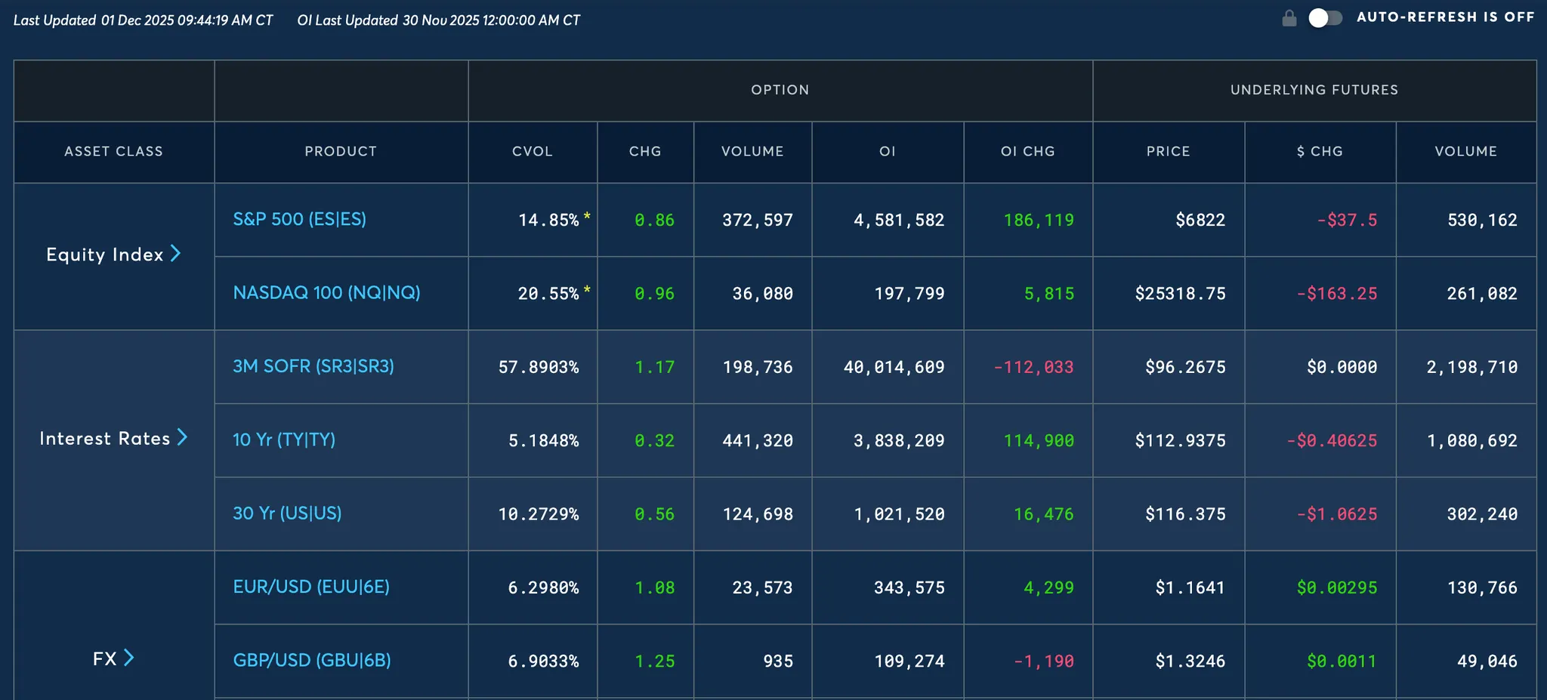Open the EUR/USD (EUU|6E) product link
1547x700 pixels.
click(x=311, y=587)
